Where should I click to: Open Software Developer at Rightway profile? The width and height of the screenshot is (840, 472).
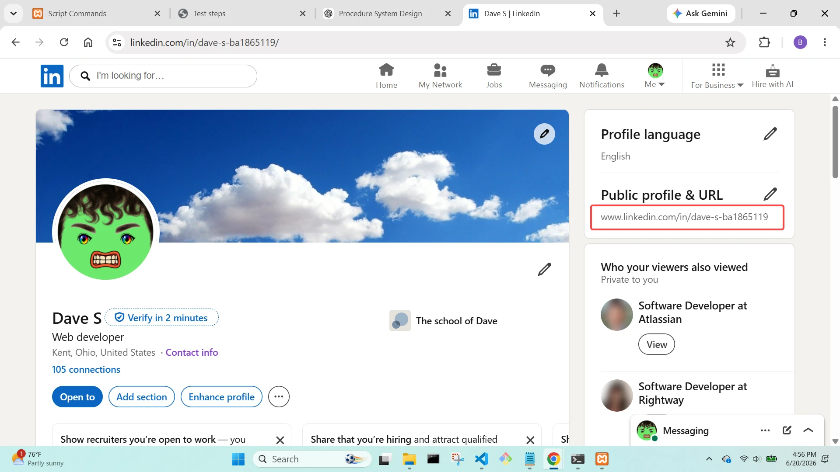coord(693,393)
